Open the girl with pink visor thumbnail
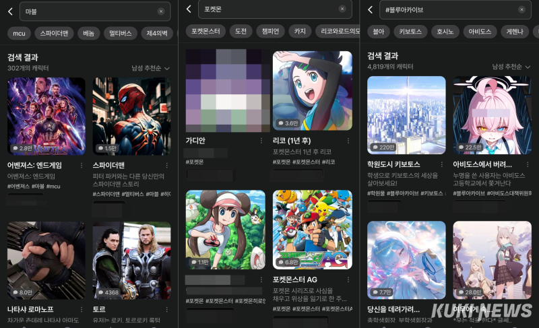This screenshot has height=328, width=539. click(x=226, y=230)
